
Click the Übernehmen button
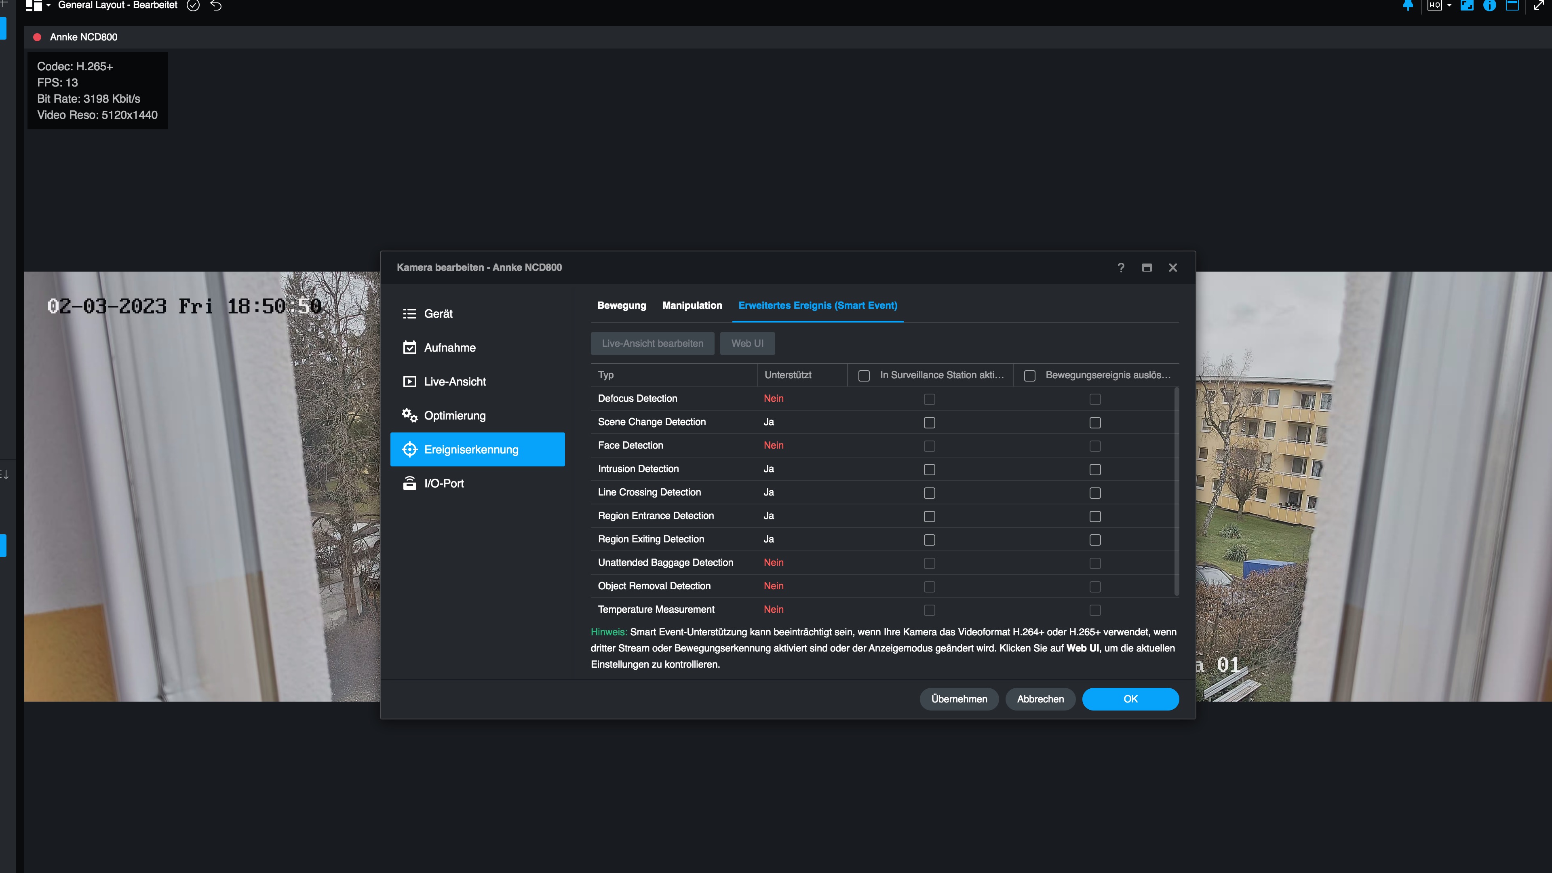pos(959,699)
